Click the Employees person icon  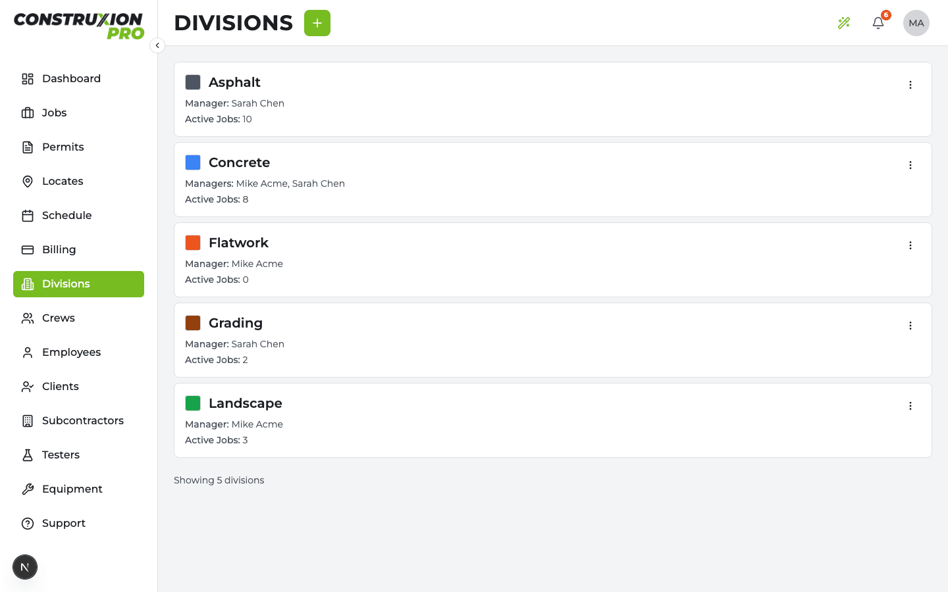[x=28, y=353]
